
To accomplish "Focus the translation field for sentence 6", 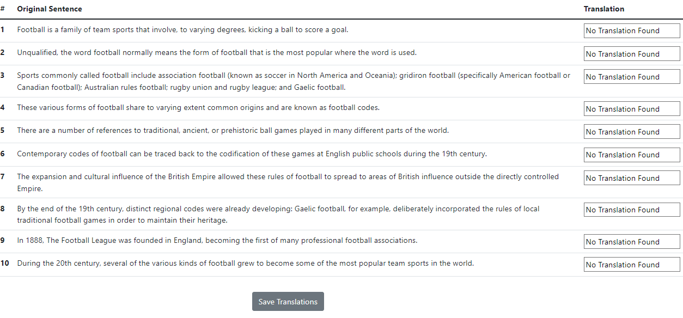I will point(632,155).
